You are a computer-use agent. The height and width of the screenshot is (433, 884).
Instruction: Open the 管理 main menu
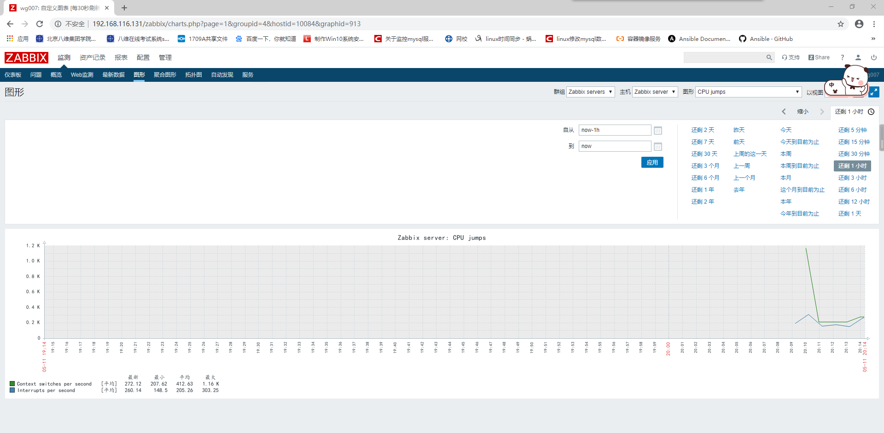coord(165,57)
